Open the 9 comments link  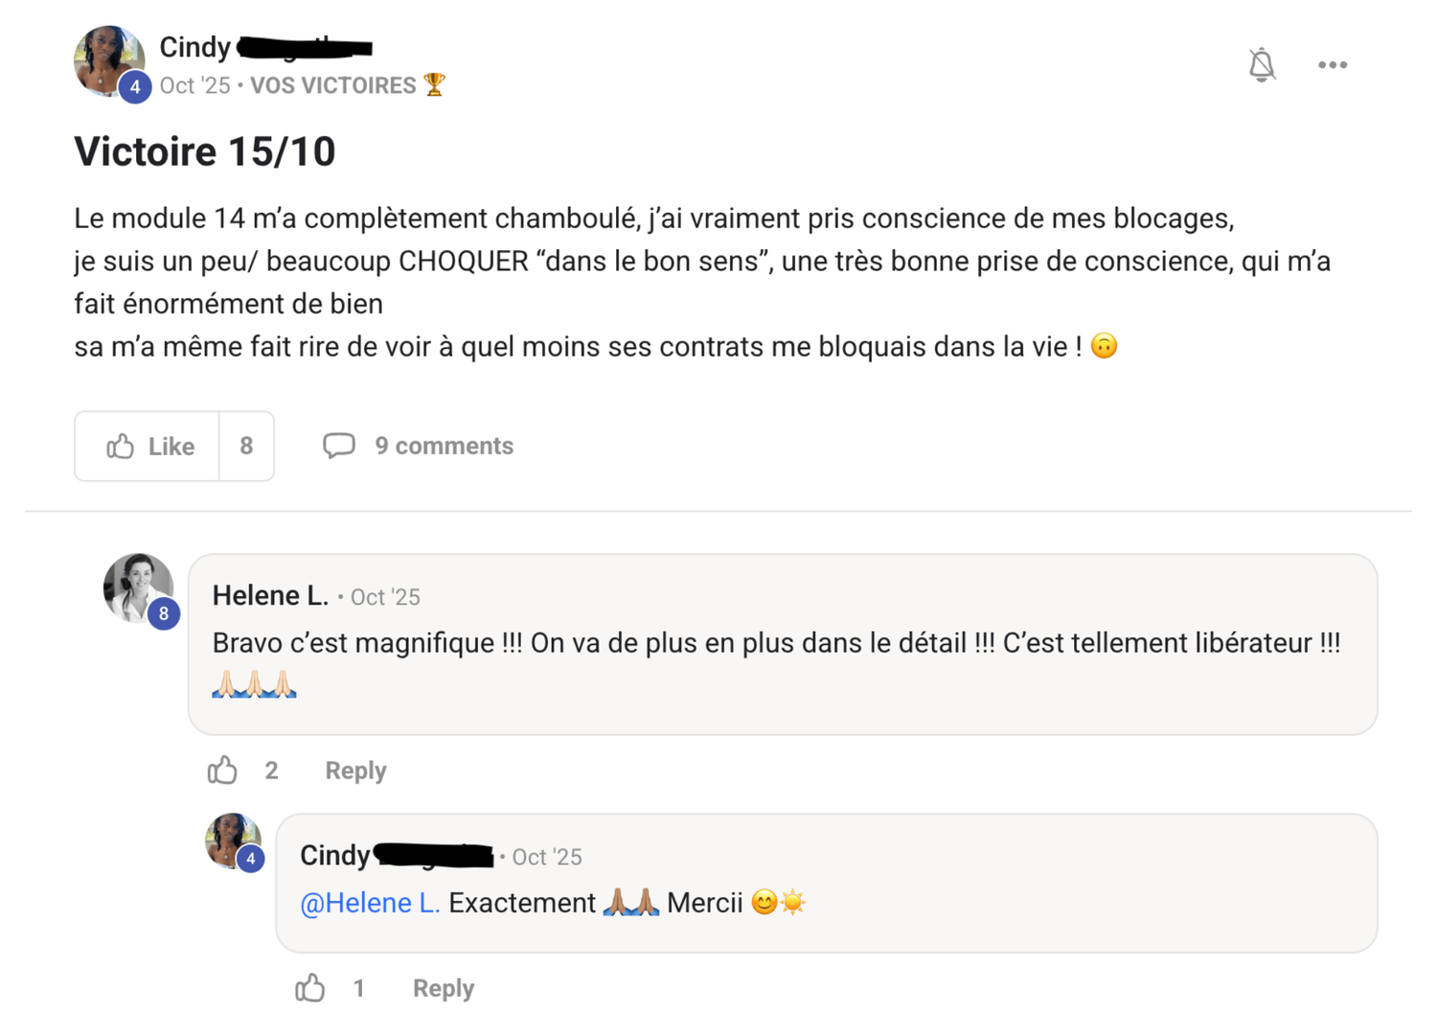click(x=444, y=447)
